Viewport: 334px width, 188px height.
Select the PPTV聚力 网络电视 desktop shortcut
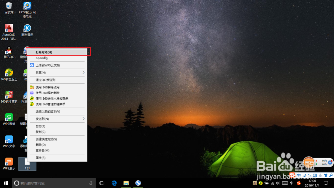tap(27, 10)
